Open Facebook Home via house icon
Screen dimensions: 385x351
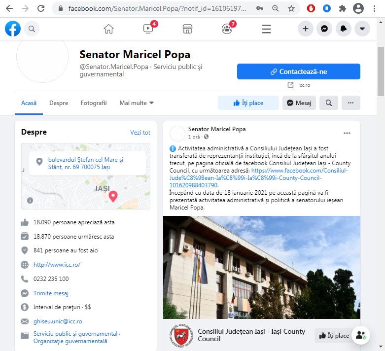point(108,29)
